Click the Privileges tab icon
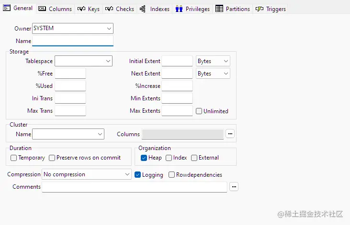350x225 pixels. click(x=179, y=9)
